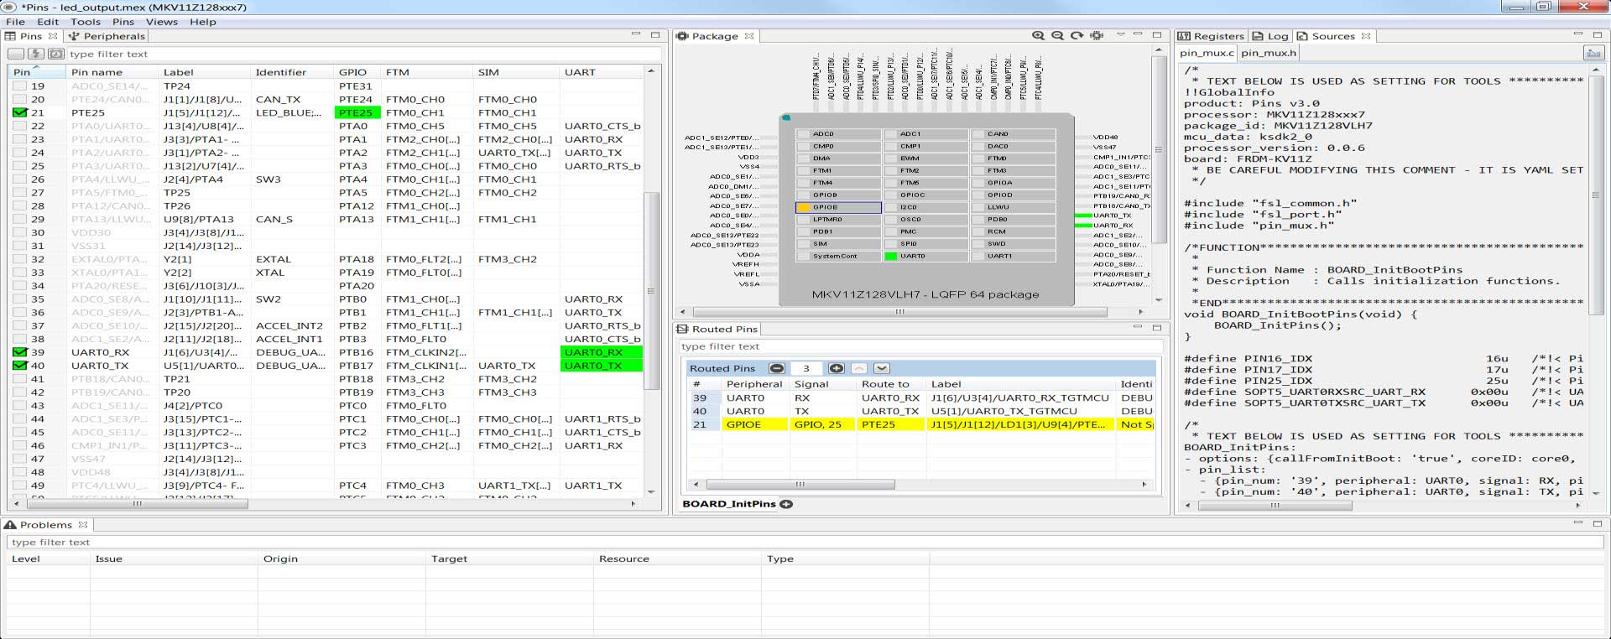Rotate the chip package view
The height and width of the screenshot is (639, 1611).
coord(1077,36)
